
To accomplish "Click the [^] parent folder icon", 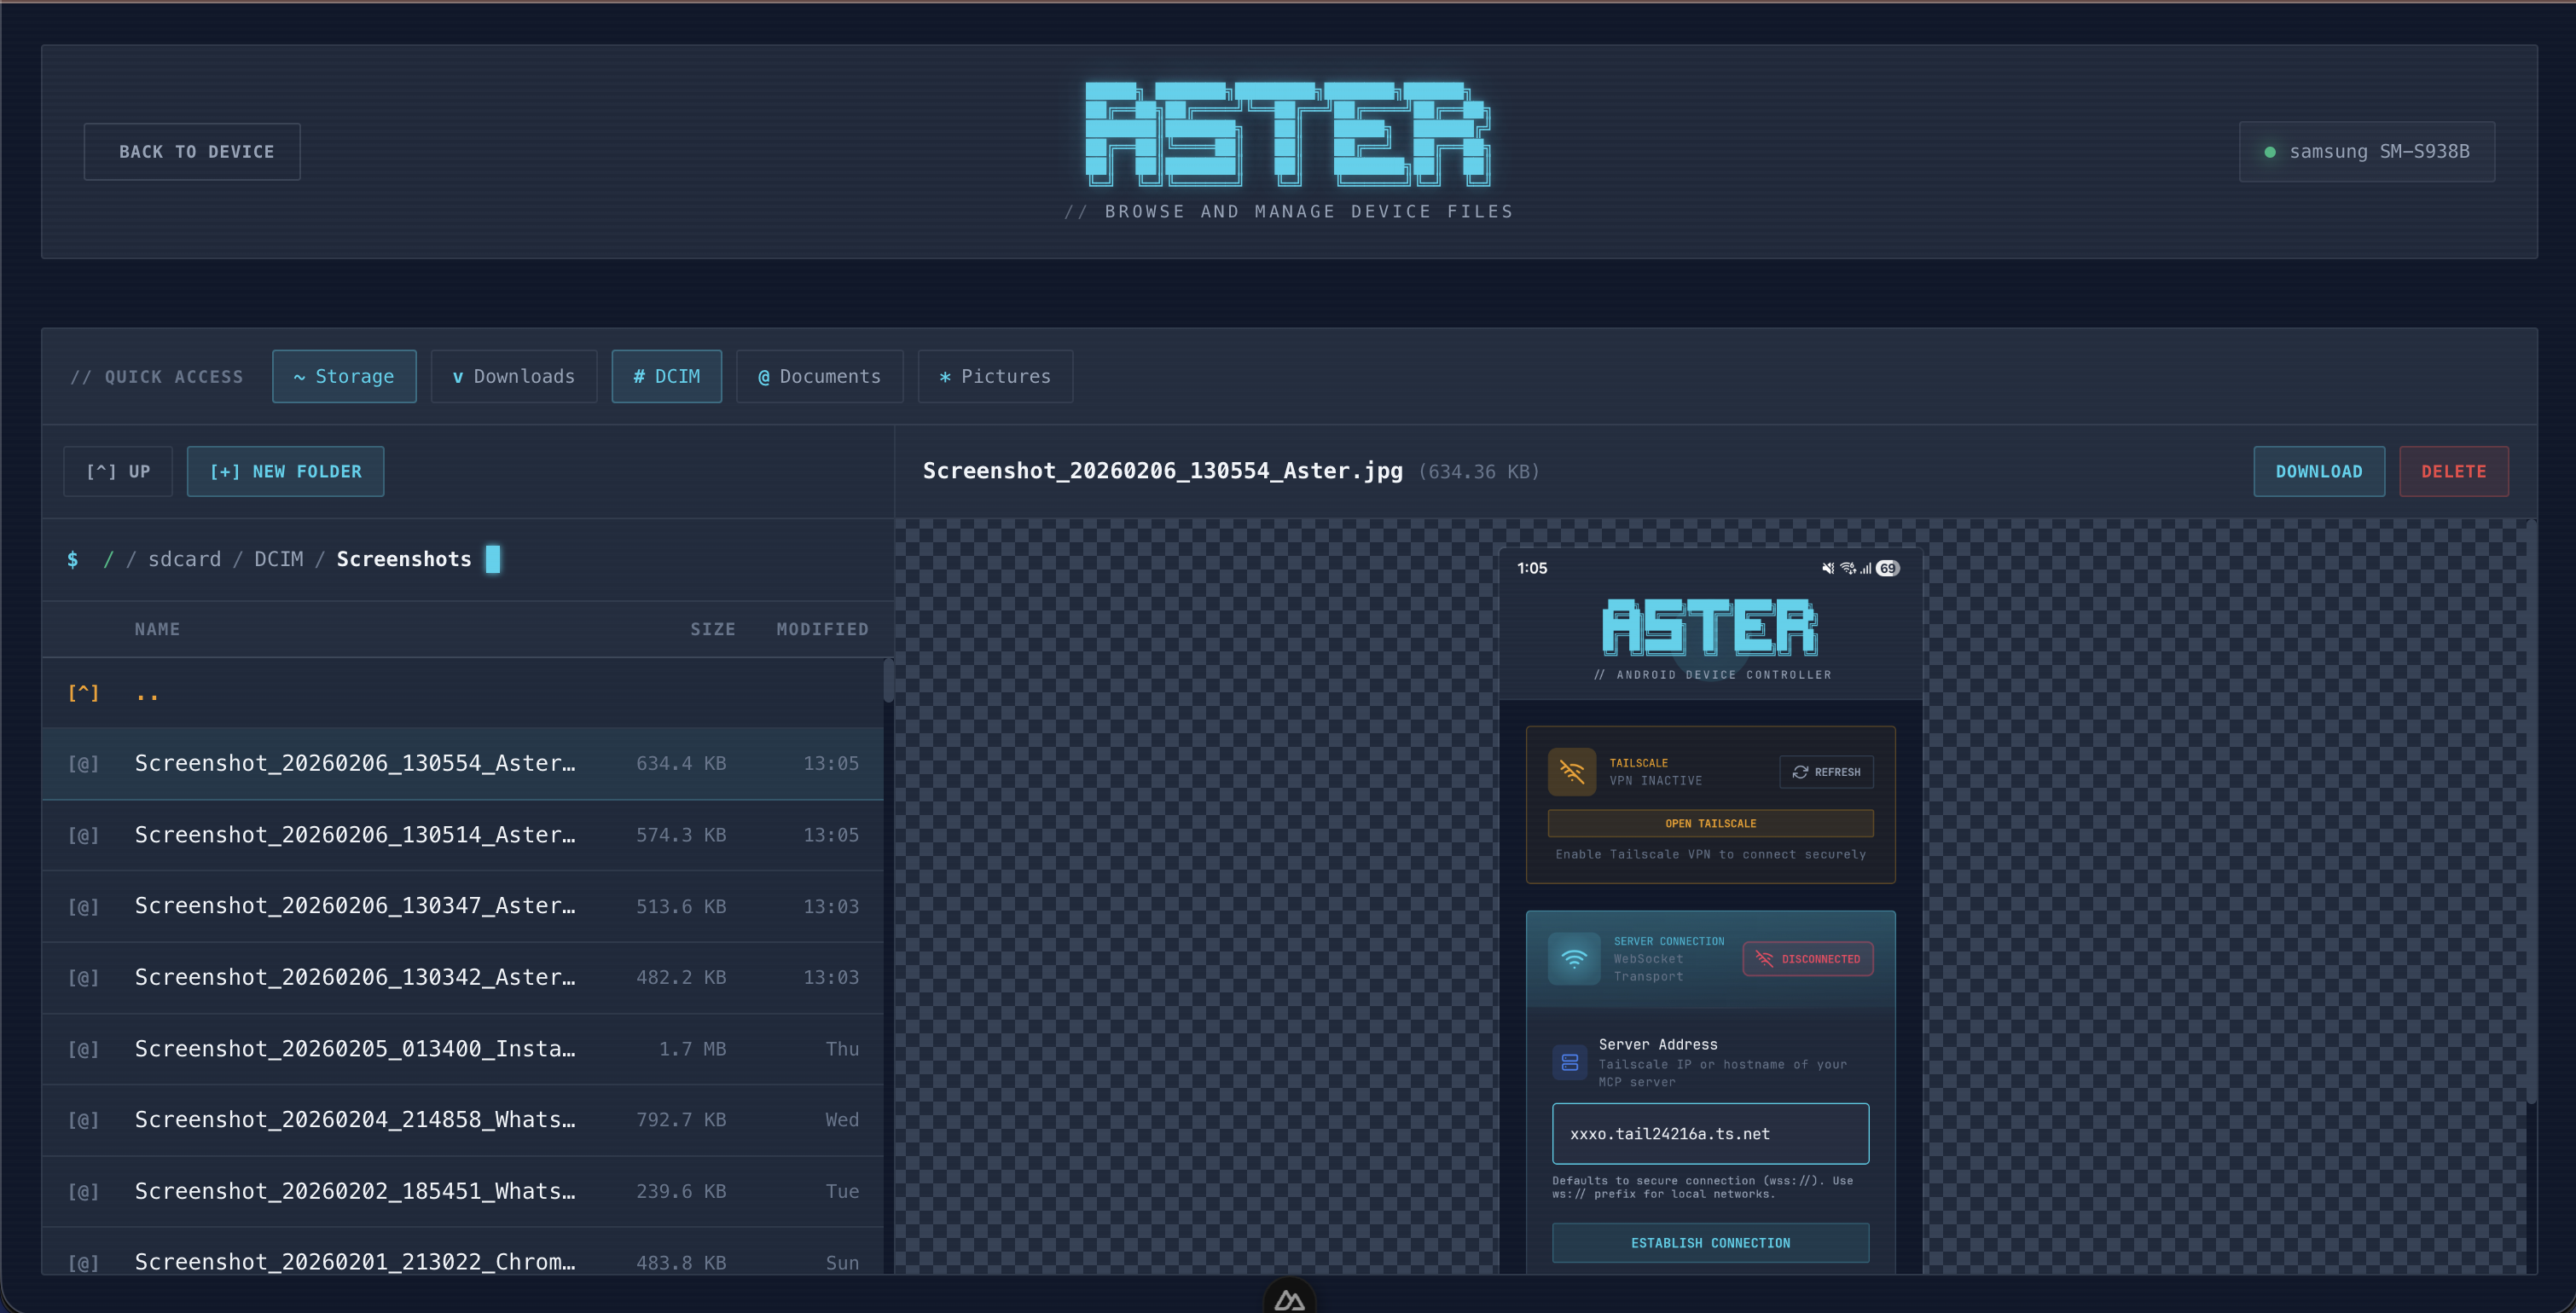I will click(x=83, y=693).
